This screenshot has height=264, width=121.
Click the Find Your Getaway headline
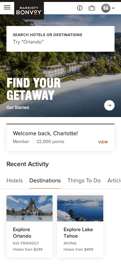[x=34, y=89]
